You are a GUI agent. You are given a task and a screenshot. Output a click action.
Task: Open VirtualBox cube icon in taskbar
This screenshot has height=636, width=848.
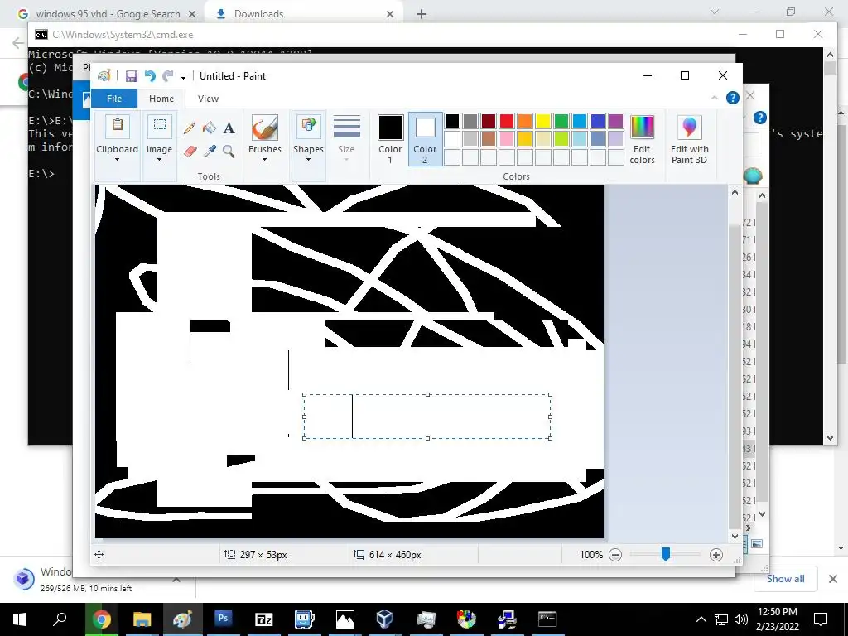pyautogui.click(x=384, y=619)
